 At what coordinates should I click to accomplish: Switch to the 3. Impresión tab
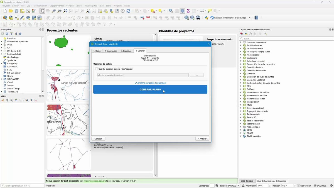[x=126, y=51]
